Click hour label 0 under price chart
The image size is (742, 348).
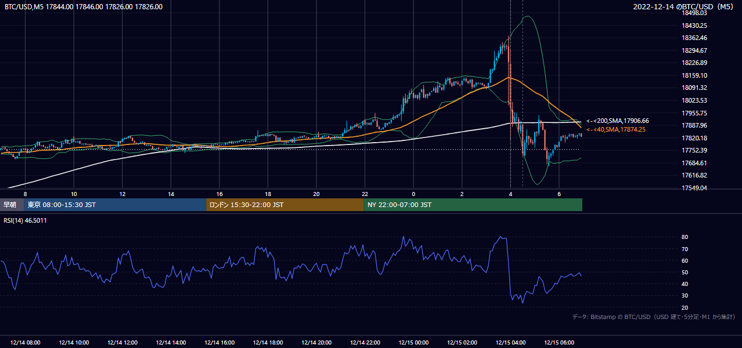click(x=413, y=194)
